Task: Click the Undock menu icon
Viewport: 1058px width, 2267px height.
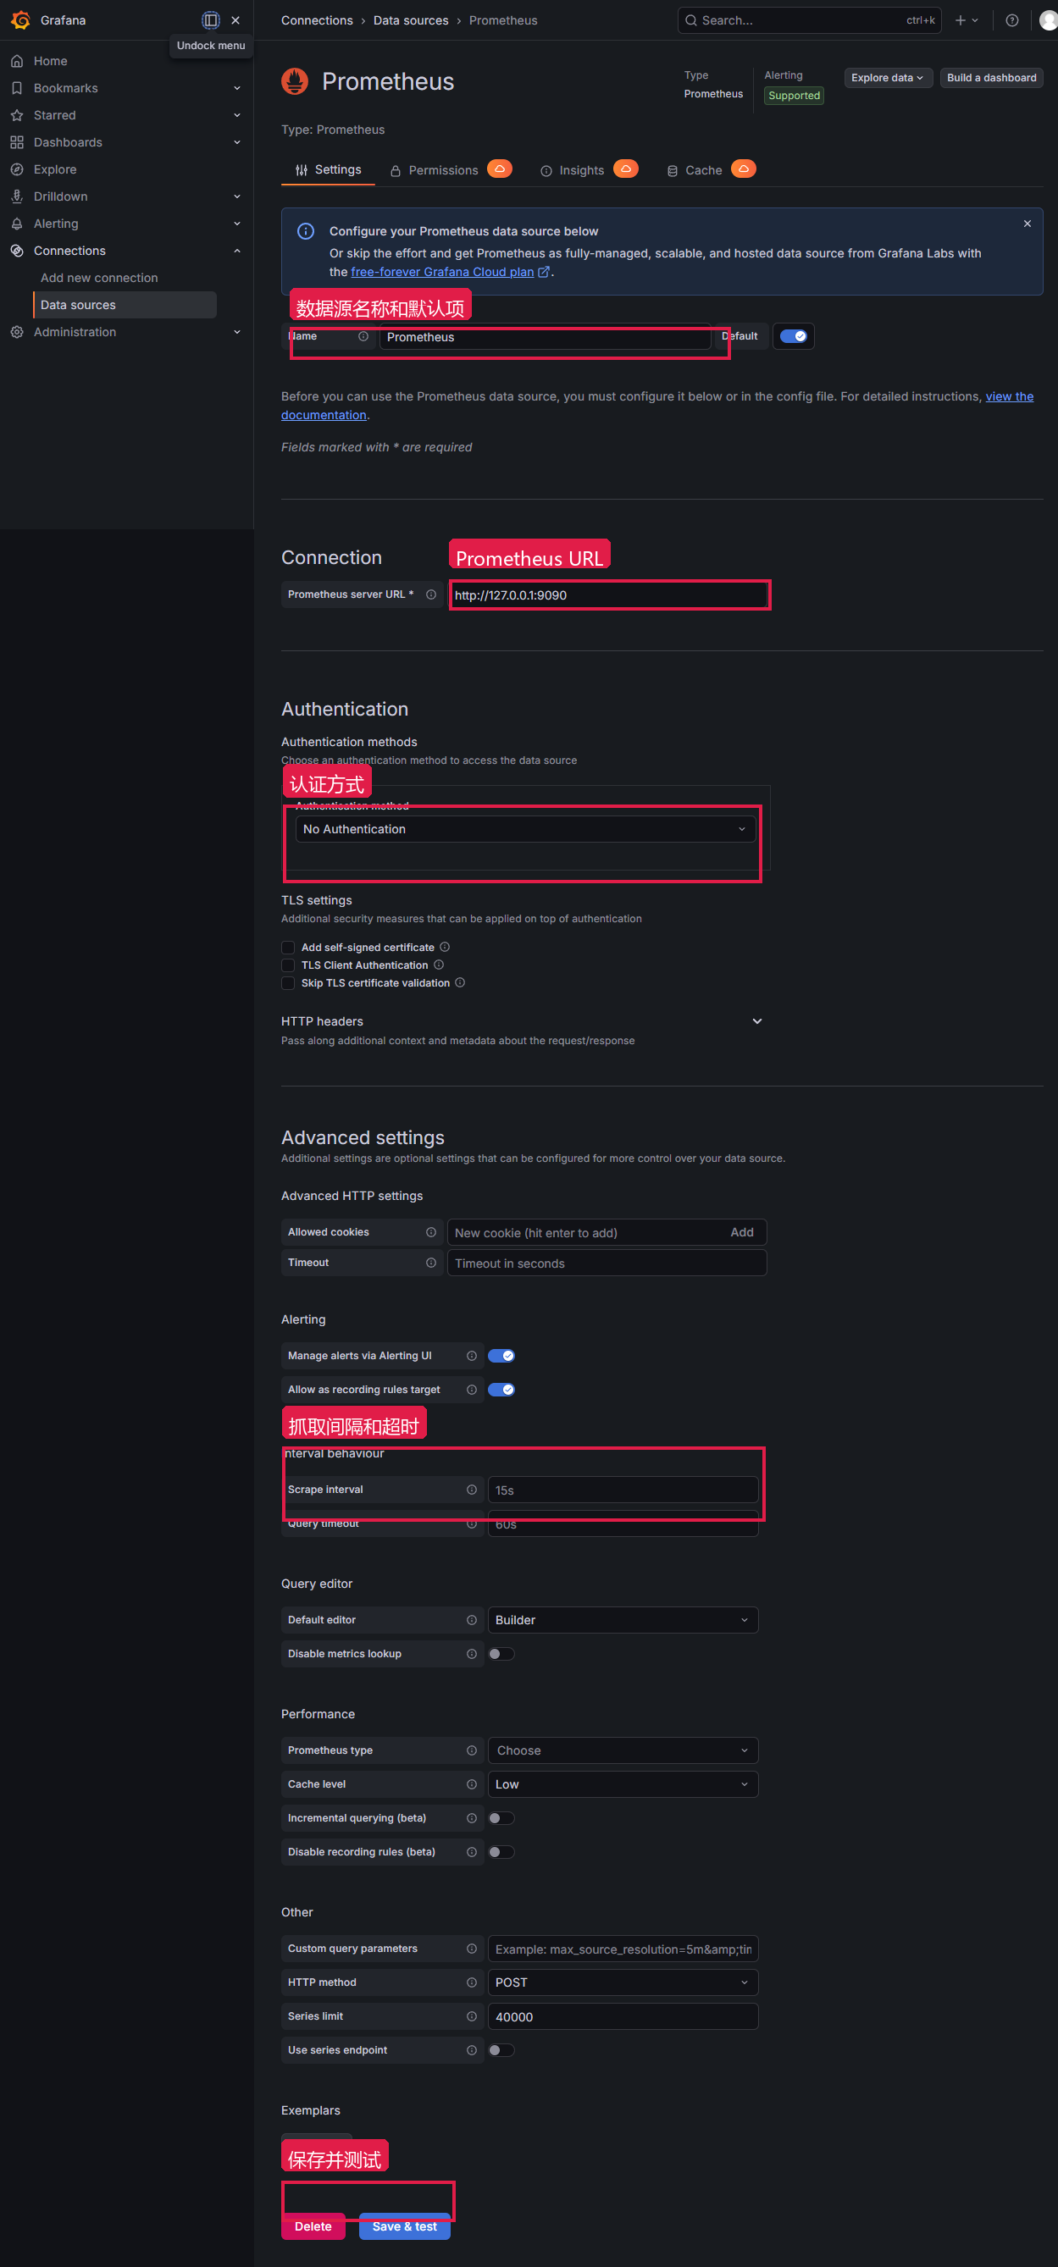Action: coord(210,20)
